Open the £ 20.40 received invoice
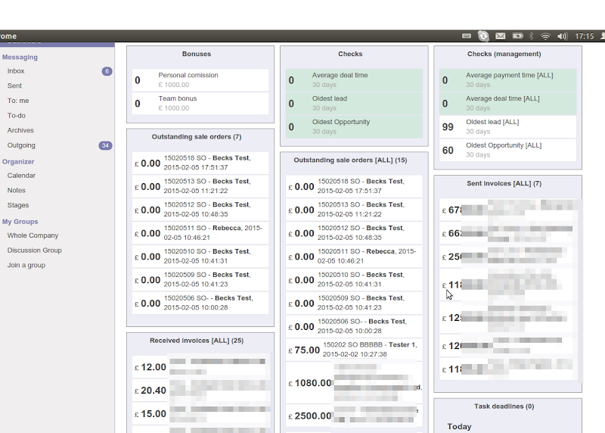This screenshot has width=605, height=433. [x=200, y=390]
